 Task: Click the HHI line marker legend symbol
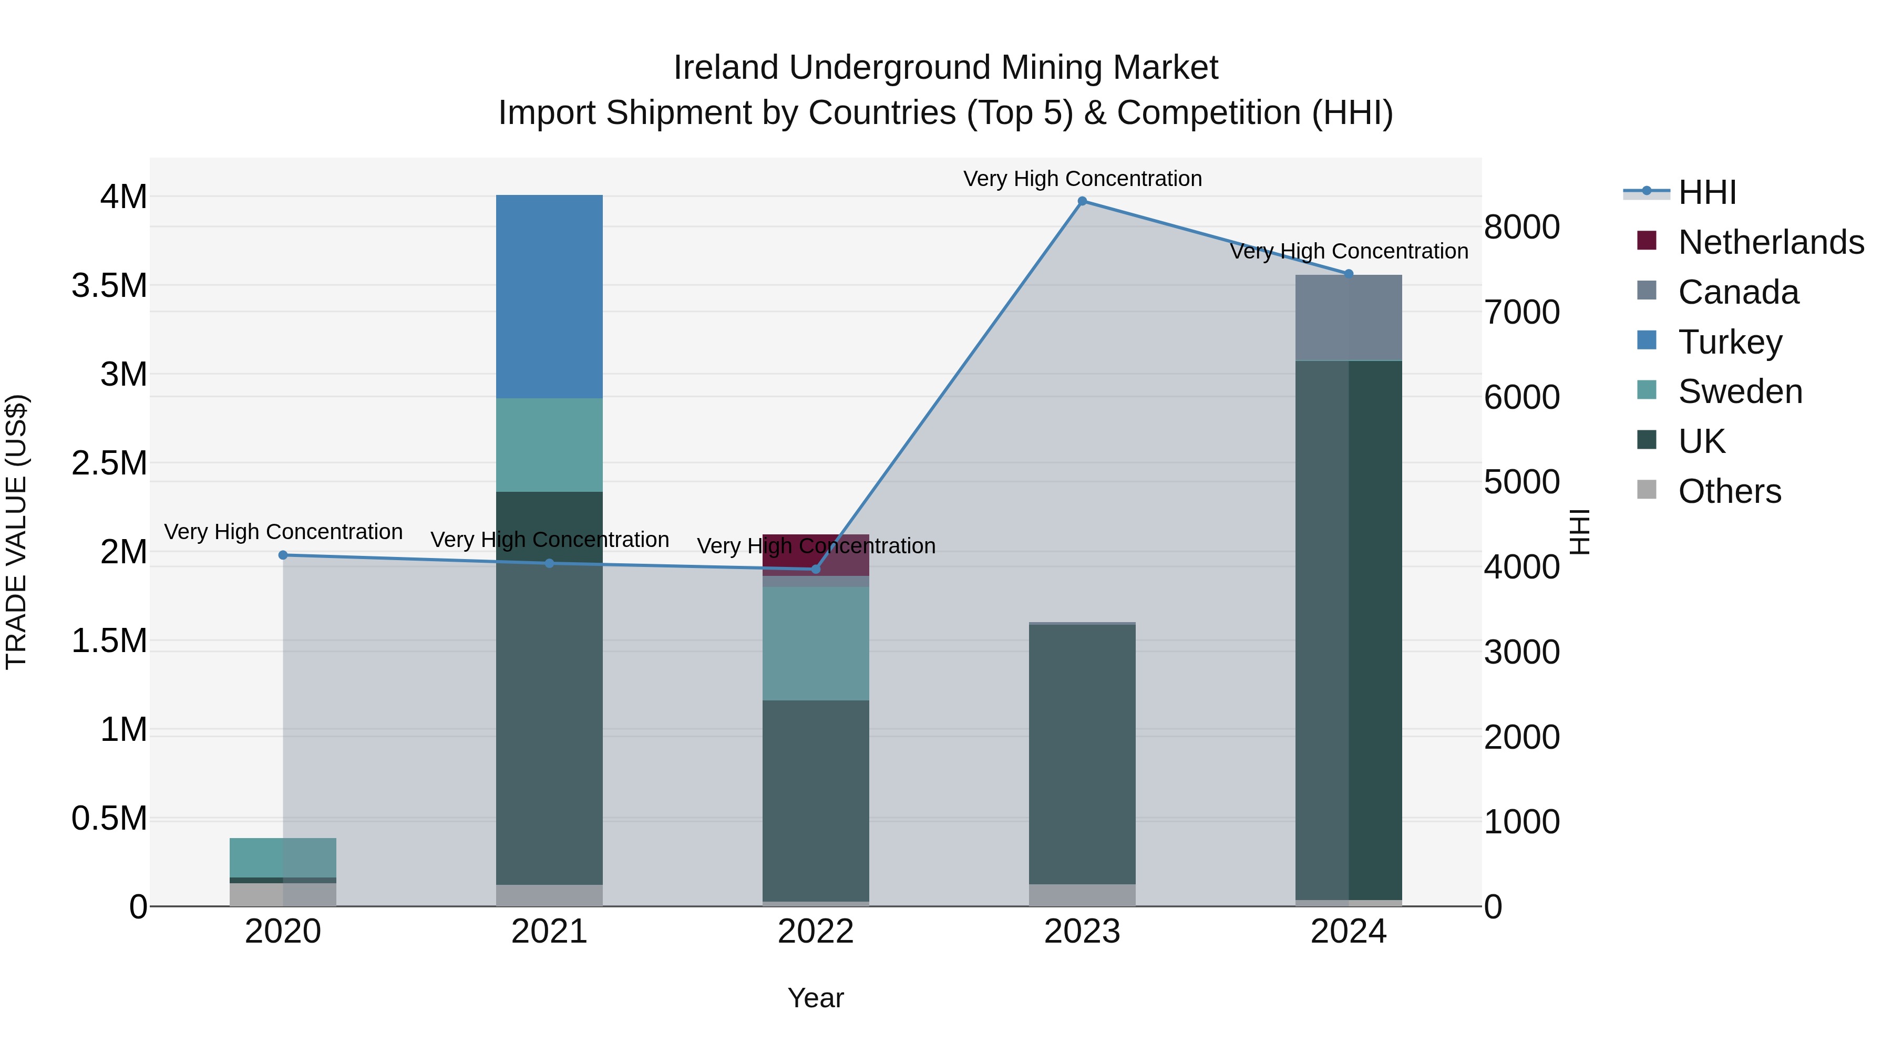[x=1647, y=191]
